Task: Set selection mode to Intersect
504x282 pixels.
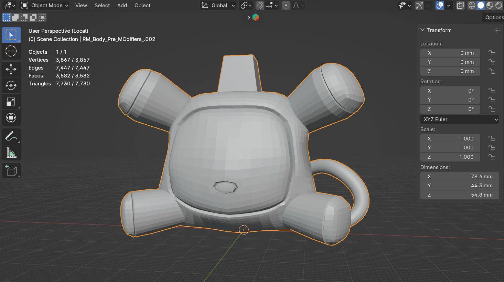Action: point(42,17)
